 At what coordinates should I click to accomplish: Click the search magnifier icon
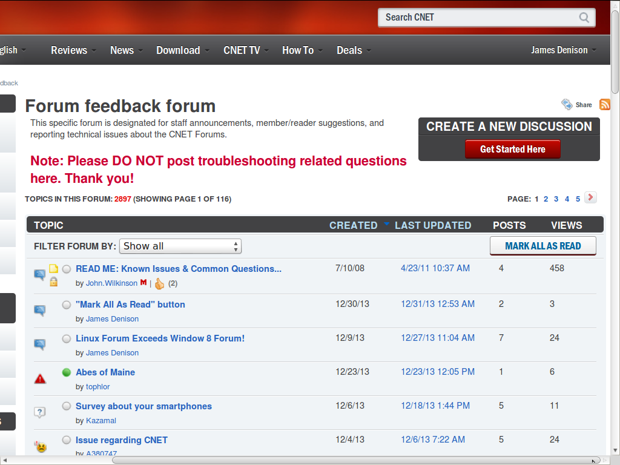coord(584,18)
